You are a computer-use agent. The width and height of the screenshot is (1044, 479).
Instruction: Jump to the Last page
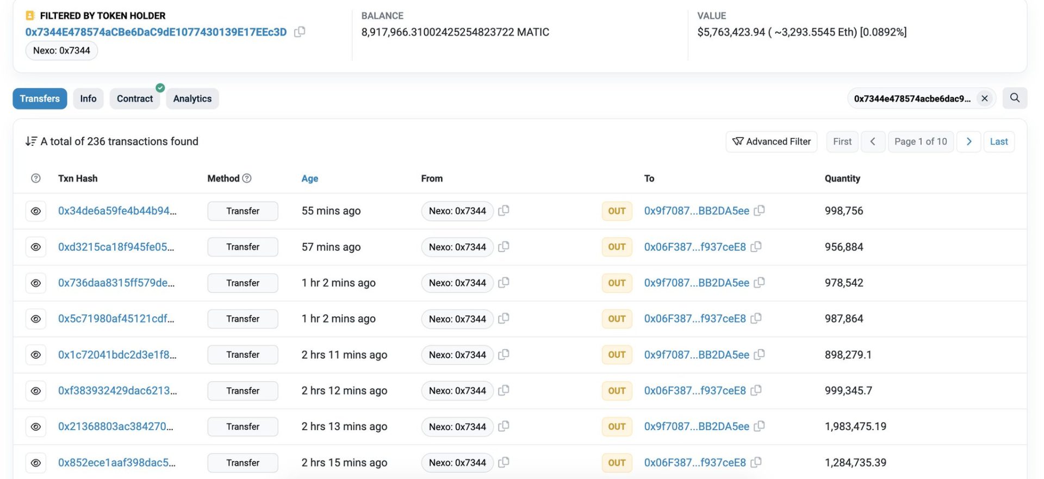point(998,141)
